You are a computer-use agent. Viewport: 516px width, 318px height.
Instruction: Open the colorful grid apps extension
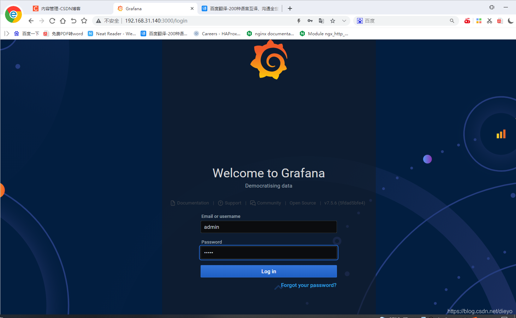(479, 21)
